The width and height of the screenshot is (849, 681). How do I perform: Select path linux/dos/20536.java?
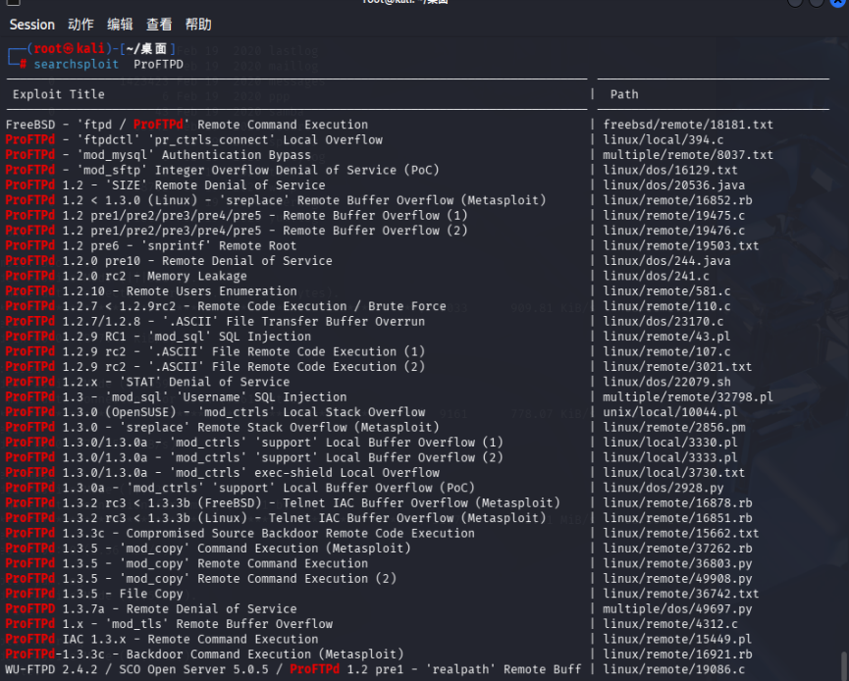click(x=674, y=185)
